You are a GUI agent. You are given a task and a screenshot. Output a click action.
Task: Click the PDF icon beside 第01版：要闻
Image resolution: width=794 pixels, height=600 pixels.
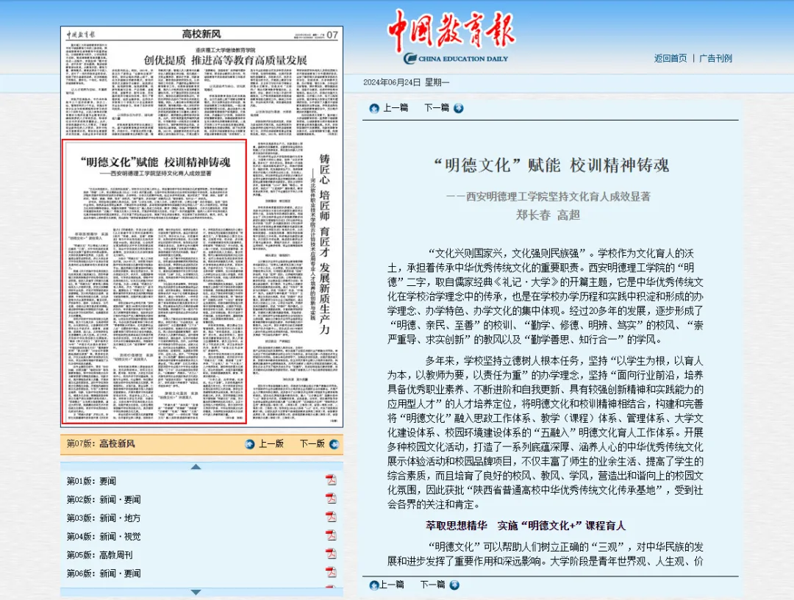click(331, 482)
